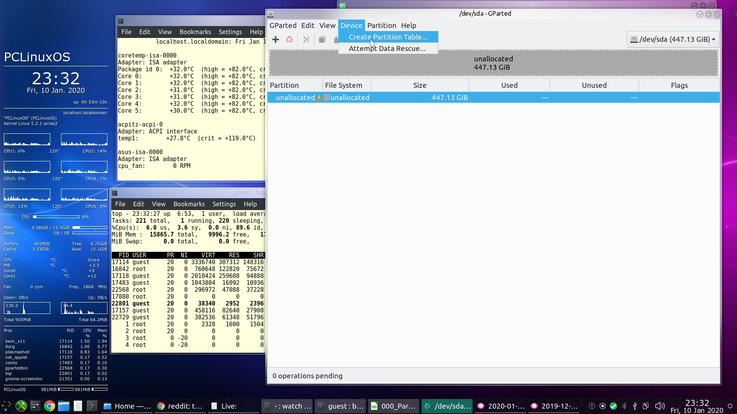This screenshot has height=414, width=737.
Task: Click the Delete partition icon in GParted toolbar
Action: point(289,39)
